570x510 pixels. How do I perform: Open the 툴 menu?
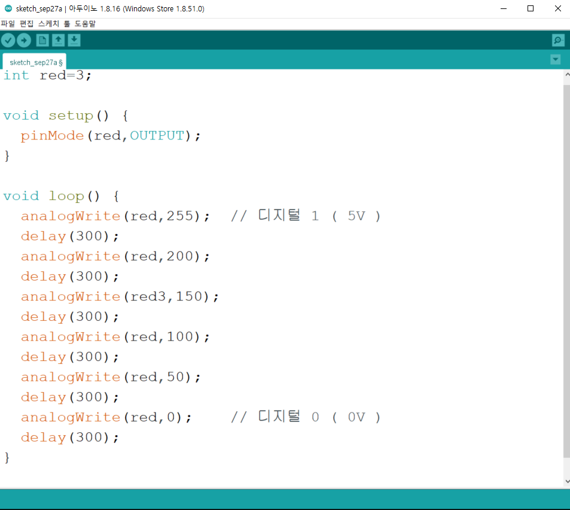(67, 24)
